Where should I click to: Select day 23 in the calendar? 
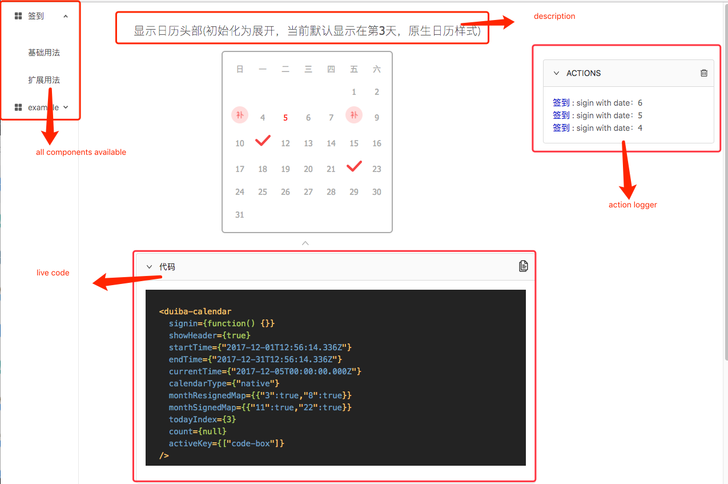[377, 169]
